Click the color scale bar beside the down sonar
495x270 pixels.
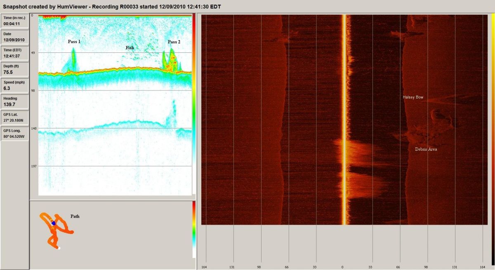click(x=194, y=103)
